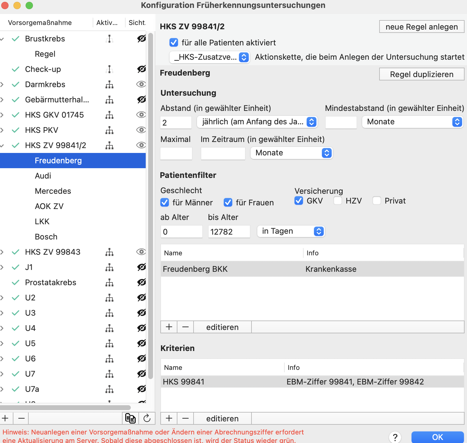
Task: Expand the HKS ZV 99843 tree node
Action: pos(2,252)
